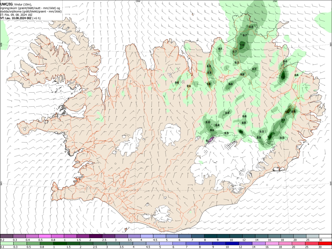Viewport: 332px width, 249px height.
Task: Choose the light gray 25–30 snow legend swatch
Action: (x=312, y=236)
